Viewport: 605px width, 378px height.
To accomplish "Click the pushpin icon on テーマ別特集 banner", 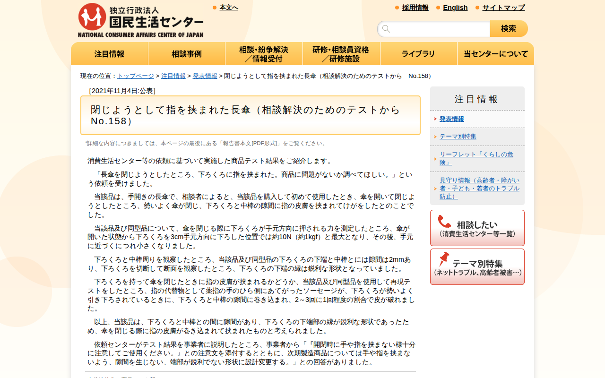I will point(444,259).
